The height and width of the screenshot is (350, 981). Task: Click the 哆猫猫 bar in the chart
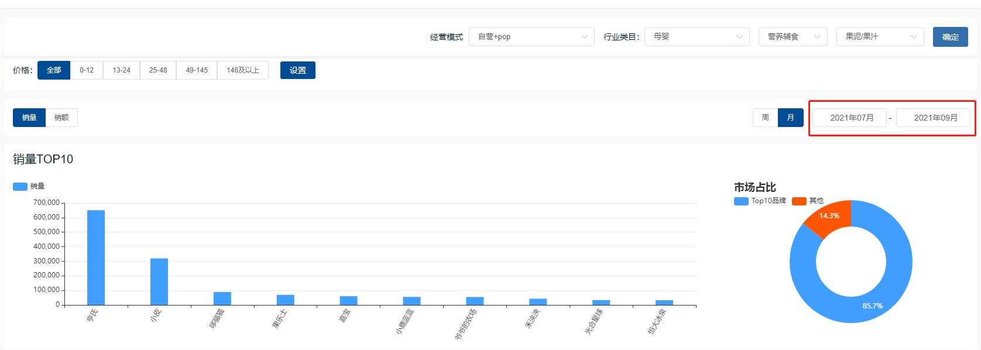pyautogui.click(x=222, y=298)
